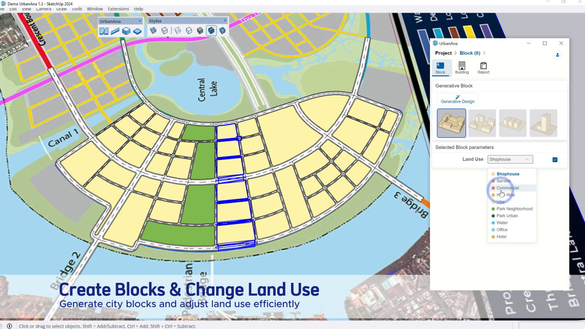
Task: Pick Hotel in the land use list
Action: click(x=501, y=237)
